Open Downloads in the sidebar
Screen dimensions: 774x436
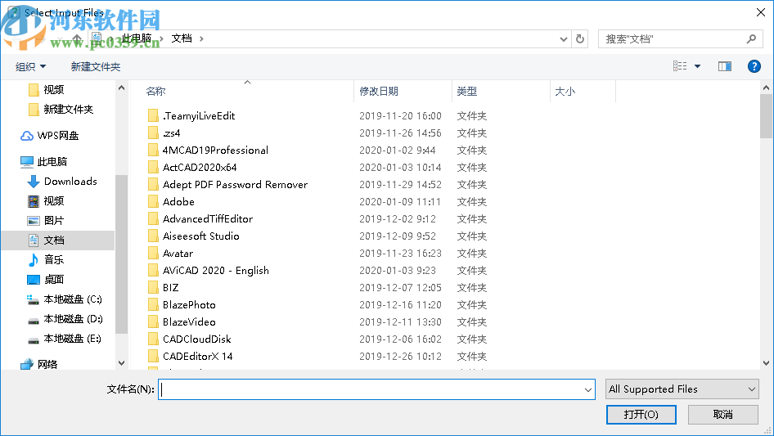coord(61,182)
